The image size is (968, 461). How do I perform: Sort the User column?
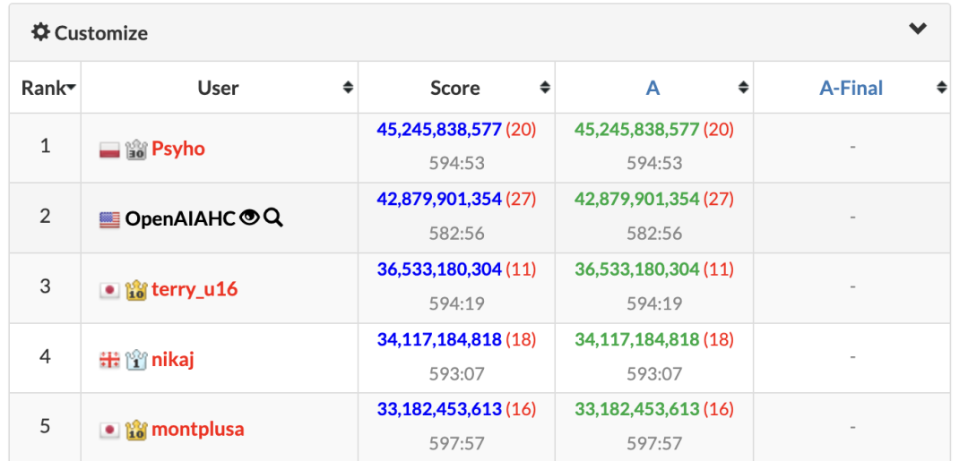(348, 88)
